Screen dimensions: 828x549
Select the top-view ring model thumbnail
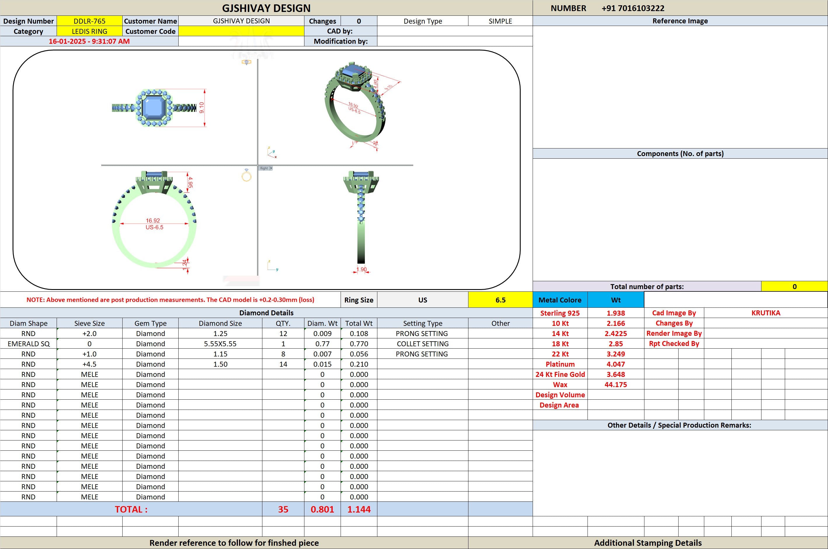154,108
